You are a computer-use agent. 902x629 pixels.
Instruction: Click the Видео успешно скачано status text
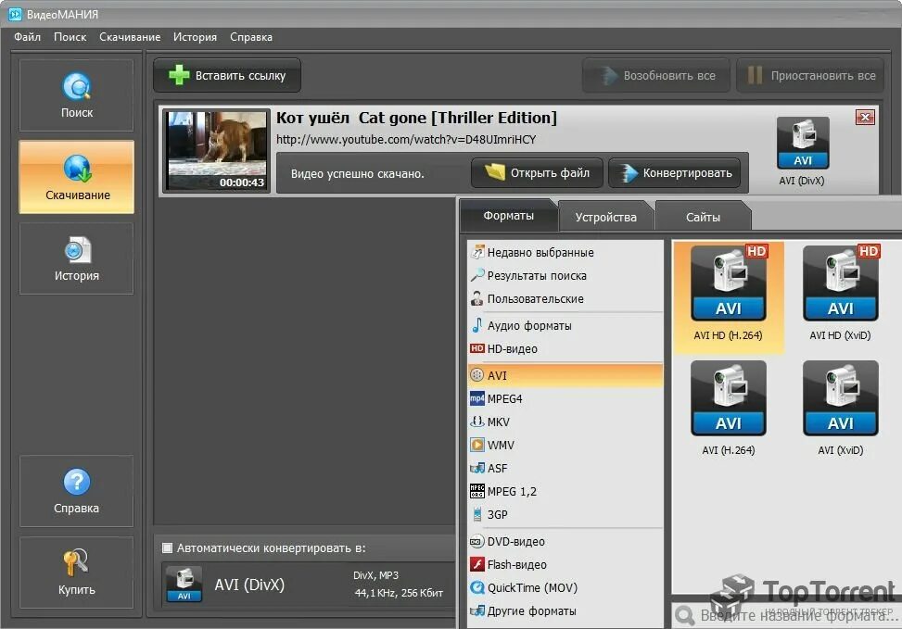pos(357,173)
